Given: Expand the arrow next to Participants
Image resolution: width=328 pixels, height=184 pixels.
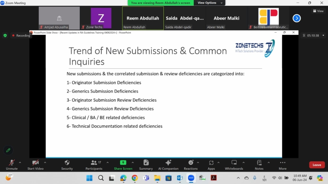Looking at the screenshot, I should [x=108, y=162].
